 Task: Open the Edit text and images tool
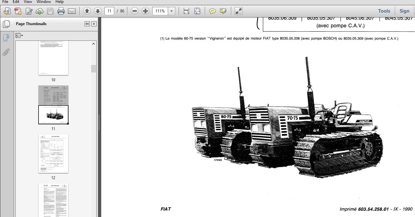click(x=29, y=11)
